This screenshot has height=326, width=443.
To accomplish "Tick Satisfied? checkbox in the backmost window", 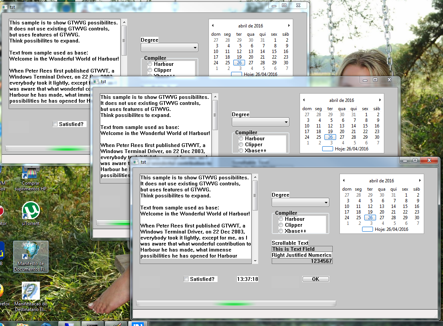I will click(x=55, y=124).
